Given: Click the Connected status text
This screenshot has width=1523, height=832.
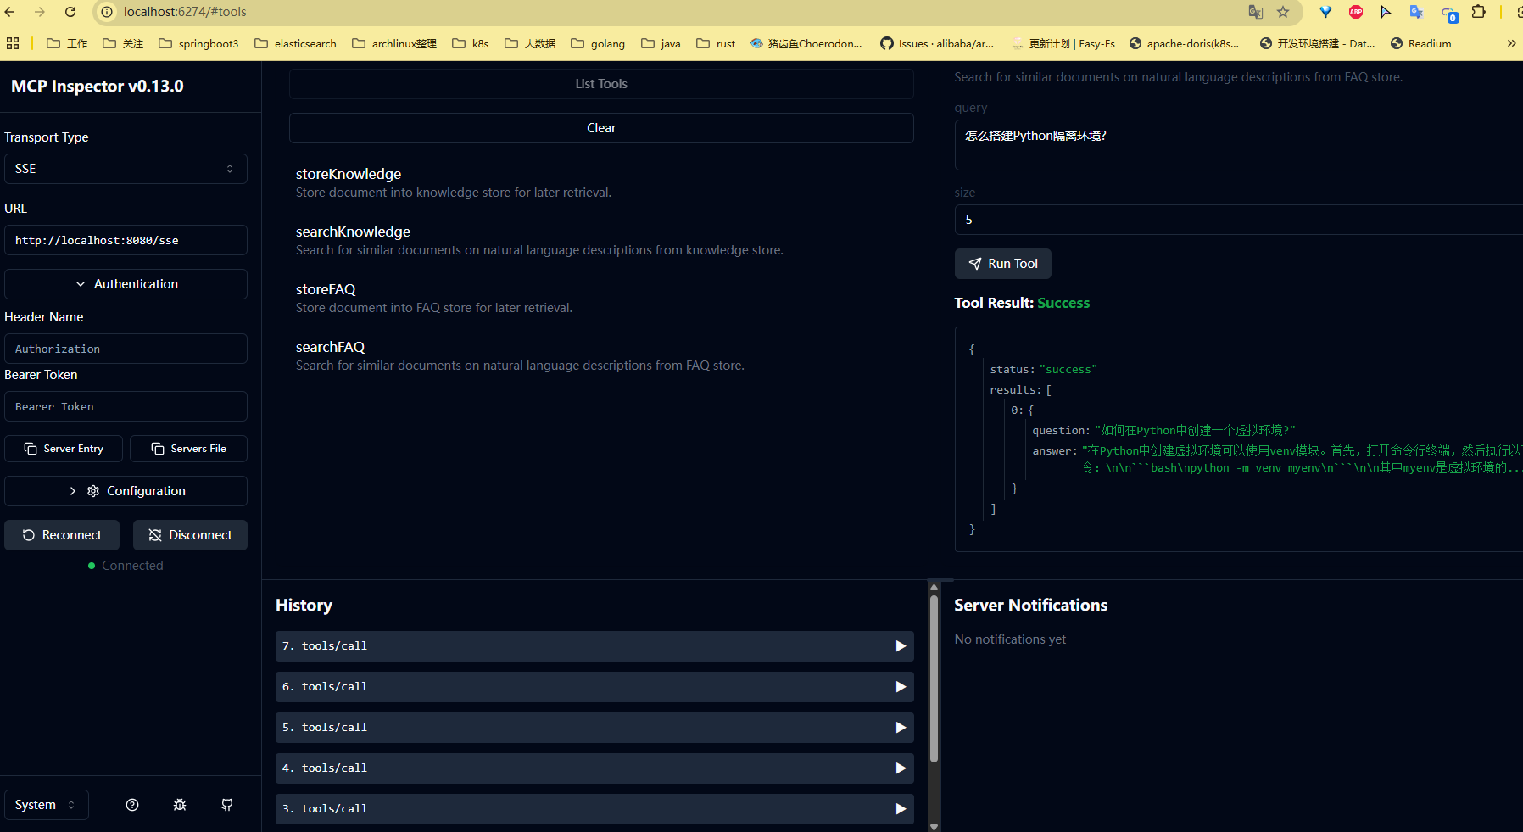Looking at the screenshot, I should 132,566.
